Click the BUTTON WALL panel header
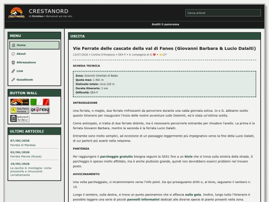 click(x=34, y=93)
